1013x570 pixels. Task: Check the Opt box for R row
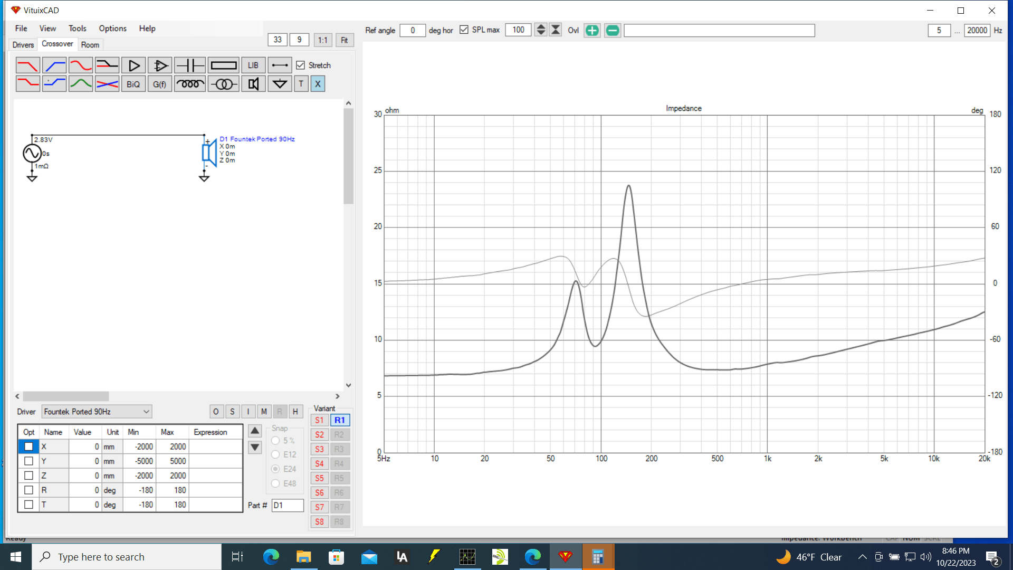click(29, 490)
